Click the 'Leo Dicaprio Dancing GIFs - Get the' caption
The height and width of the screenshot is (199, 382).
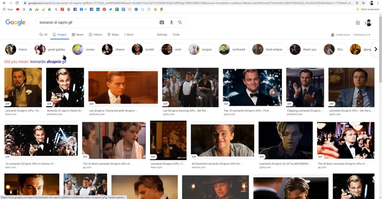click(186, 111)
